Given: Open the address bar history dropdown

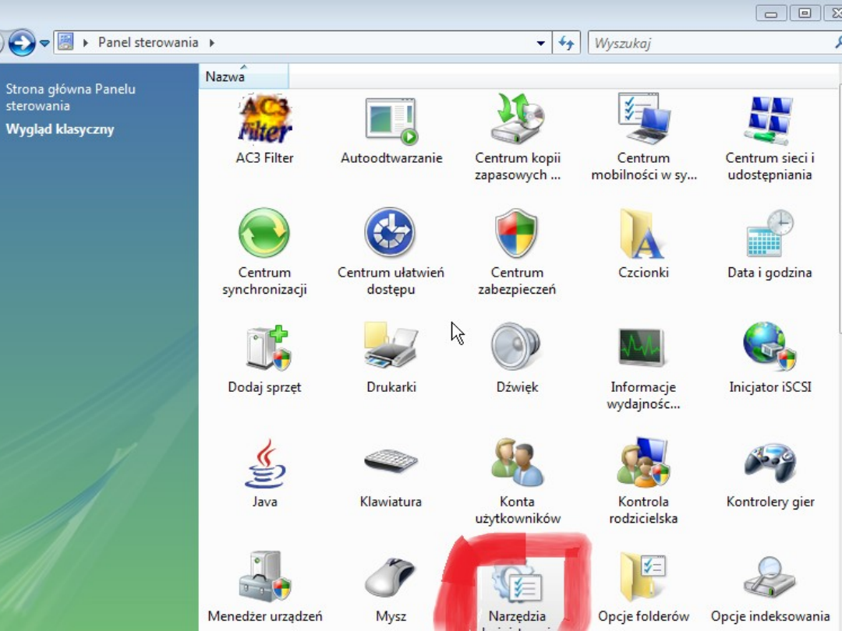Looking at the screenshot, I should tap(540, 42).
